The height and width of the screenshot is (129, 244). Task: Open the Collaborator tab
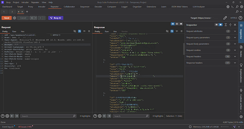pyautogui.click(x=69, y=7)
